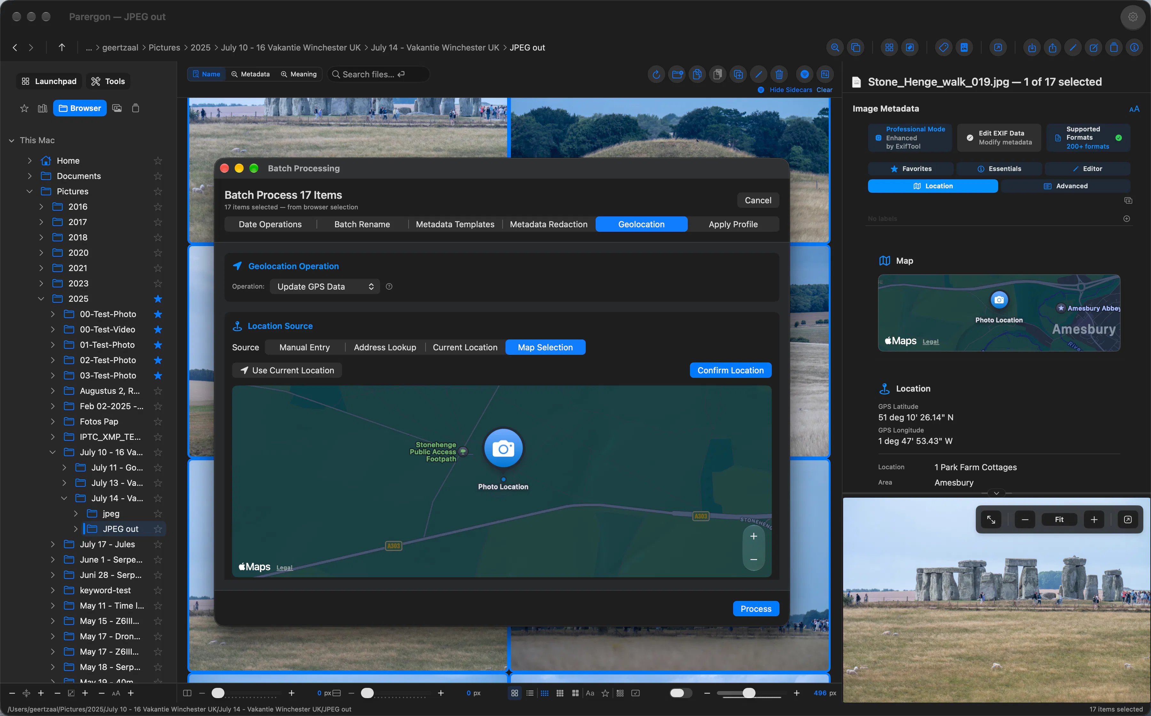Click the favorites star icon in the sidebar header
The image size is (1151, 716).
coord(24,108)
